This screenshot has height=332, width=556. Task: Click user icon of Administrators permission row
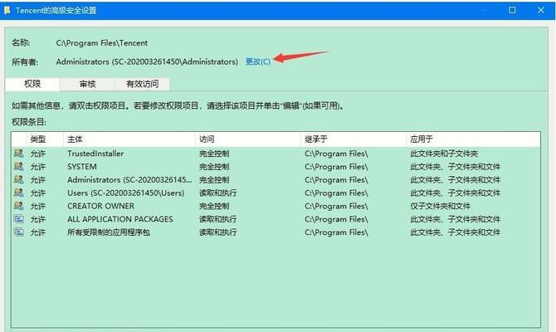(x=19, y=179)
